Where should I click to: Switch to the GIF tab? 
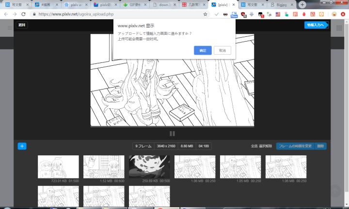134,5
